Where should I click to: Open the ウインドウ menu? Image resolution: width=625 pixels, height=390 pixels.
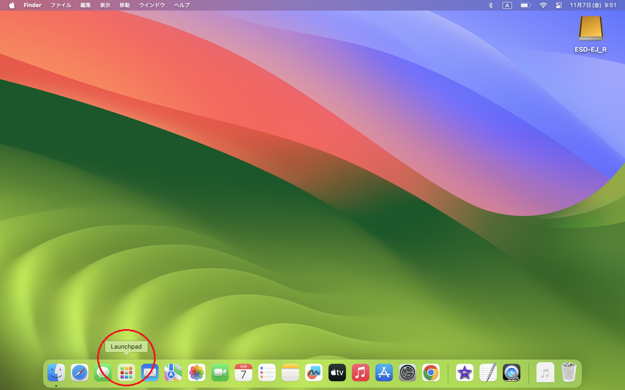click(151, 5)
